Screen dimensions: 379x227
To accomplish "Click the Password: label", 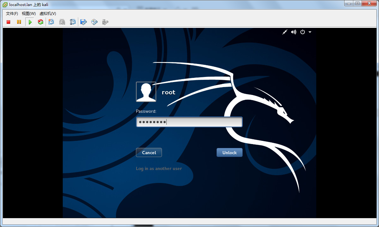I will coord(146,111).
